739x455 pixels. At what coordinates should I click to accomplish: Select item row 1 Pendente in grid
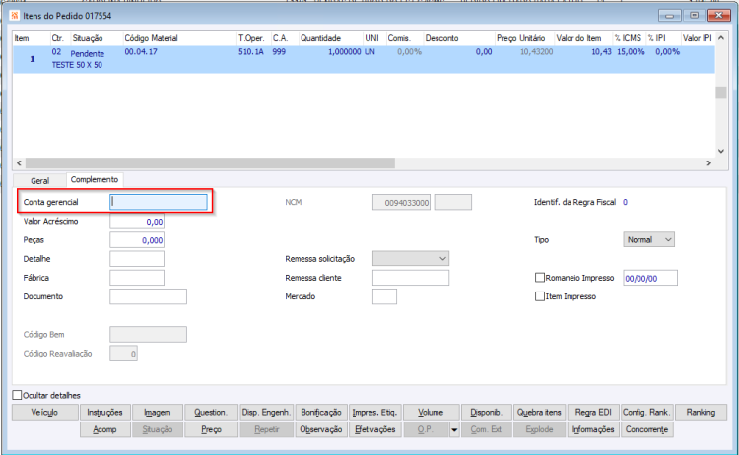tap(364, 59)
